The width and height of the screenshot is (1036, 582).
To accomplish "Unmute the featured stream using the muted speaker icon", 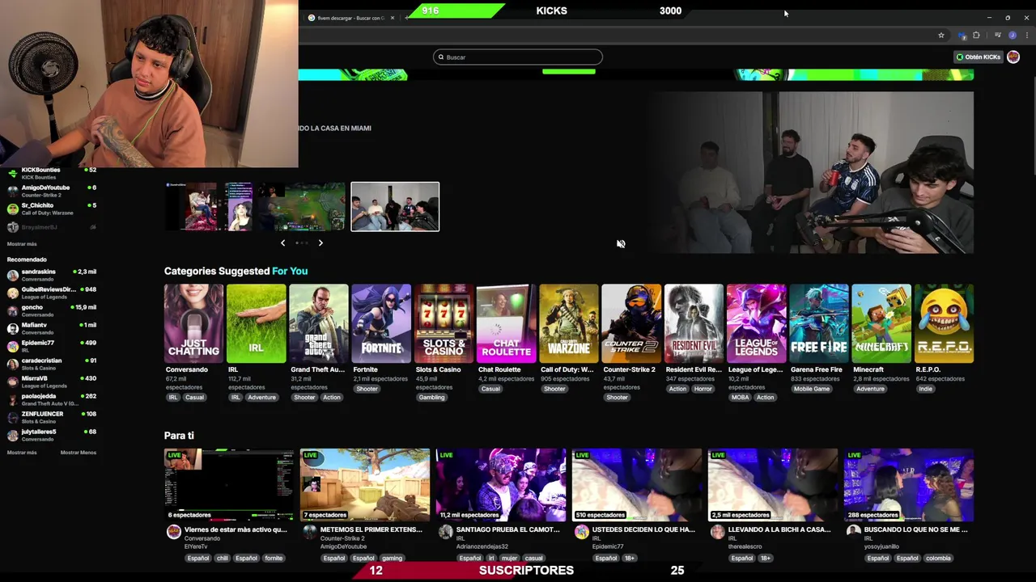I will tap(621, 243).
